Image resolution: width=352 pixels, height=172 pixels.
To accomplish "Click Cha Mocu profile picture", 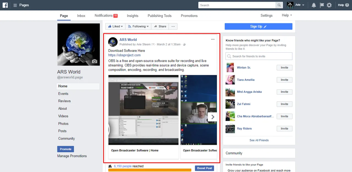I will 230,116.
